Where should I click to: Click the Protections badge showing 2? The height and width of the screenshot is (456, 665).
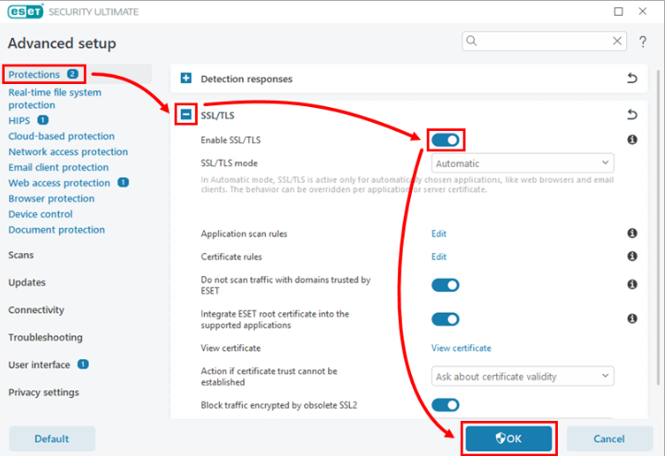[x=73, y=74]
